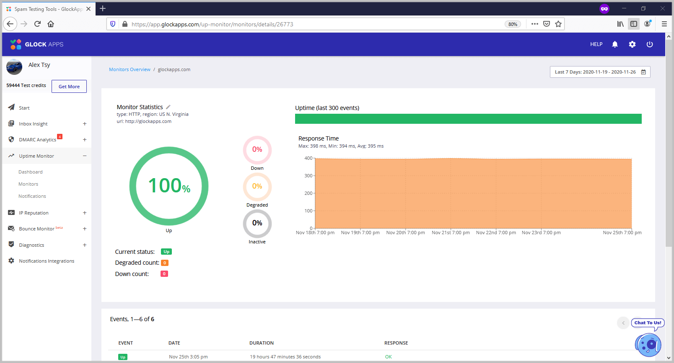Switch to the Spam Testing Tools browser tab
Screen dimensions: 674x363
point(49,9)
